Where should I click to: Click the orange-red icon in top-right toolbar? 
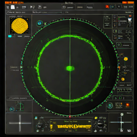click(107, 6)
